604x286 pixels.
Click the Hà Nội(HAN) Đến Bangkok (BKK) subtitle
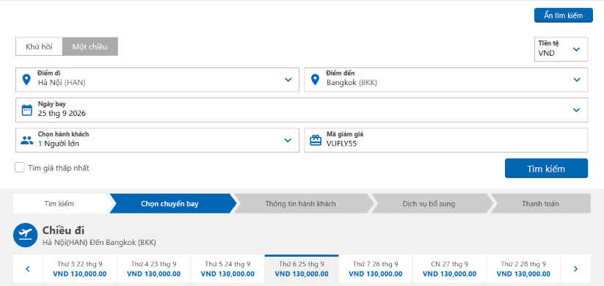pyautogui.click(x=99, y=243)
